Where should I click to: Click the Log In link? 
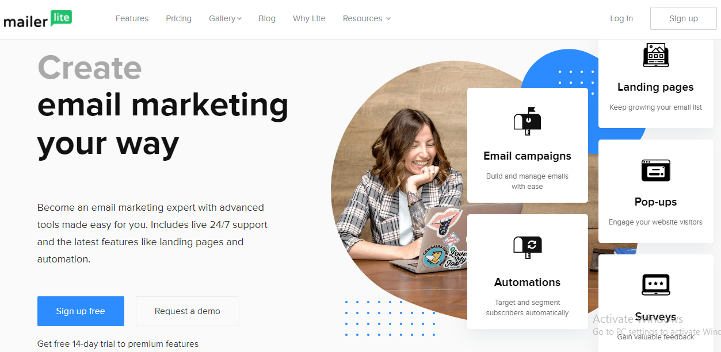(621, 18)
